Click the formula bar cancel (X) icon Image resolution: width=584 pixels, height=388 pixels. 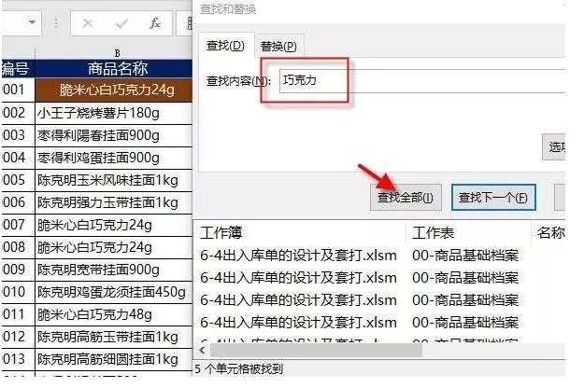[x=88, y=21]
